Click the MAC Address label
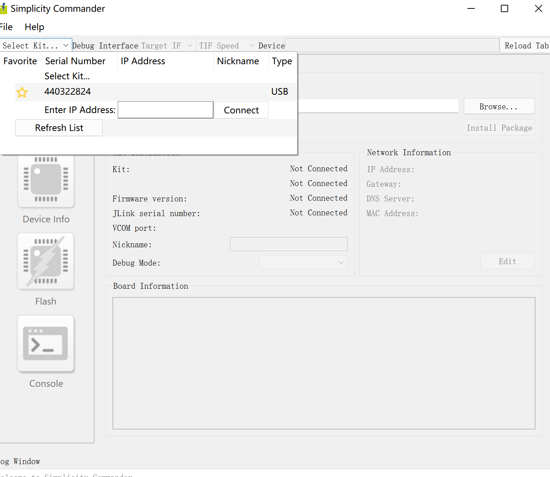 point(392,213)
